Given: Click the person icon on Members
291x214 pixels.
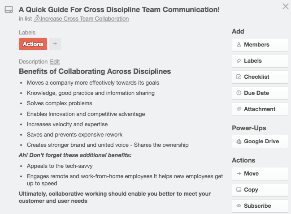Looking at the screenshot, I should (239, 45).
